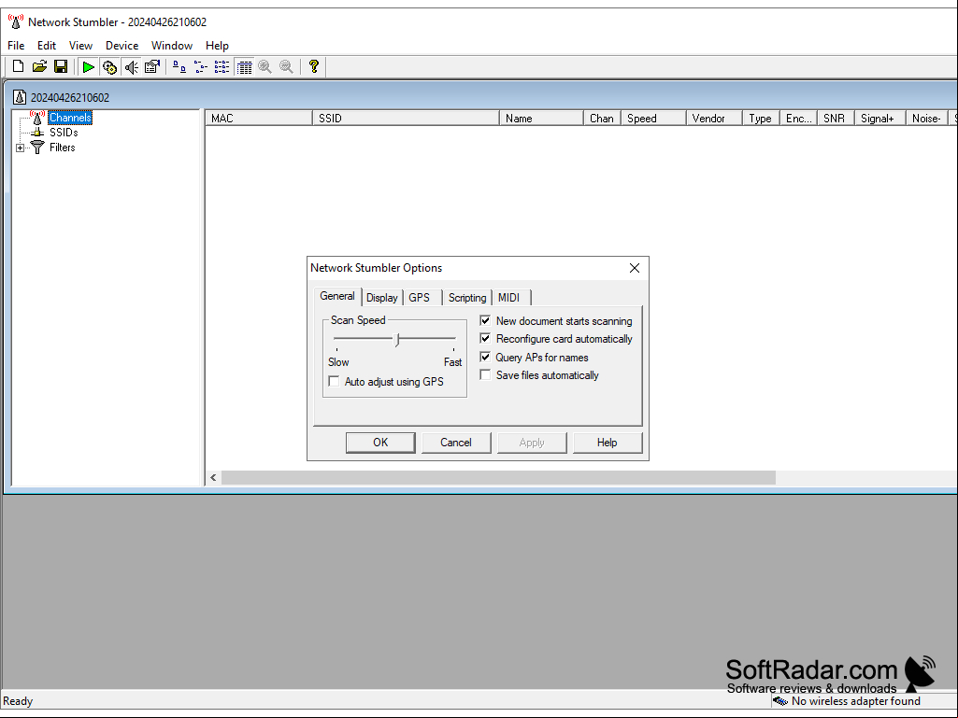Sort by the Speed column header
Screen dimensions: 958x718
653,119
